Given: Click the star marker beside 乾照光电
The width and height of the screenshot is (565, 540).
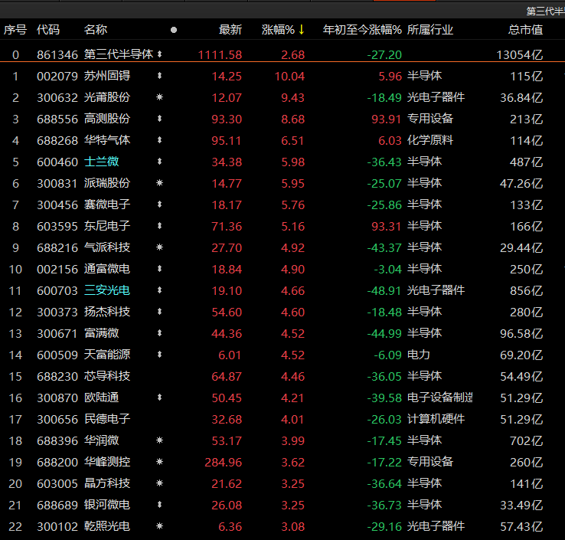Looking at the screenshot, I should pos(160,526).
